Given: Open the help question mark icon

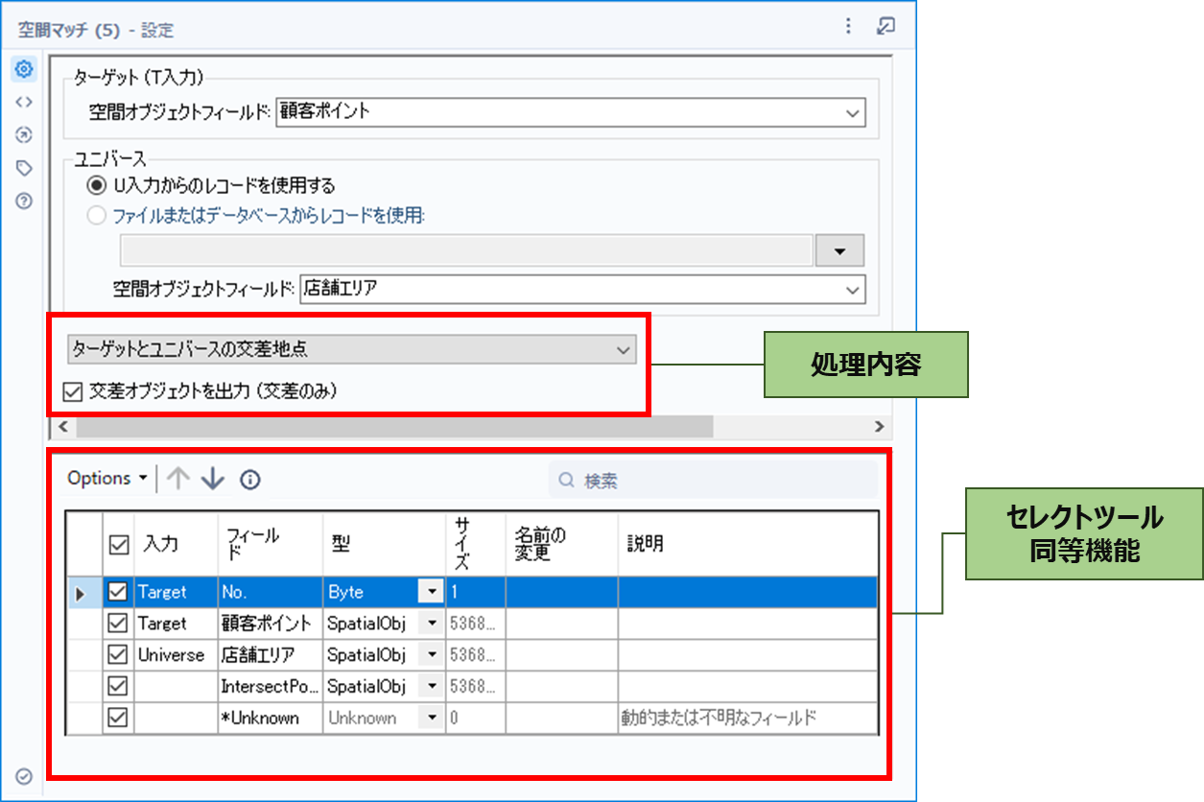Looking at the screenshot, I should (24, 201).
